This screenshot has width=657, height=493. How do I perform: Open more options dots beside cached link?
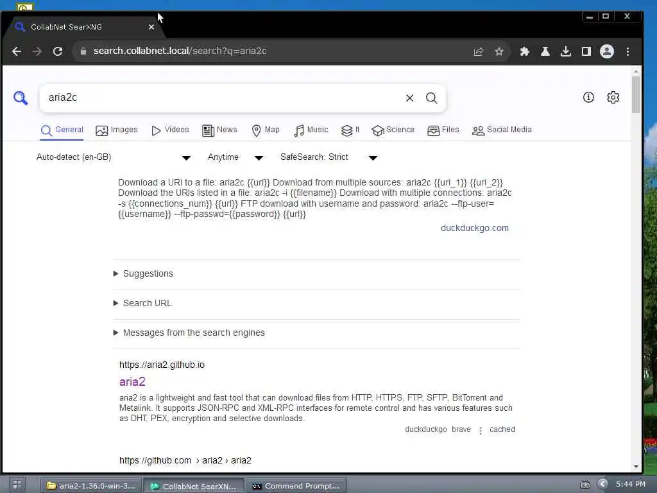[480, 431]
